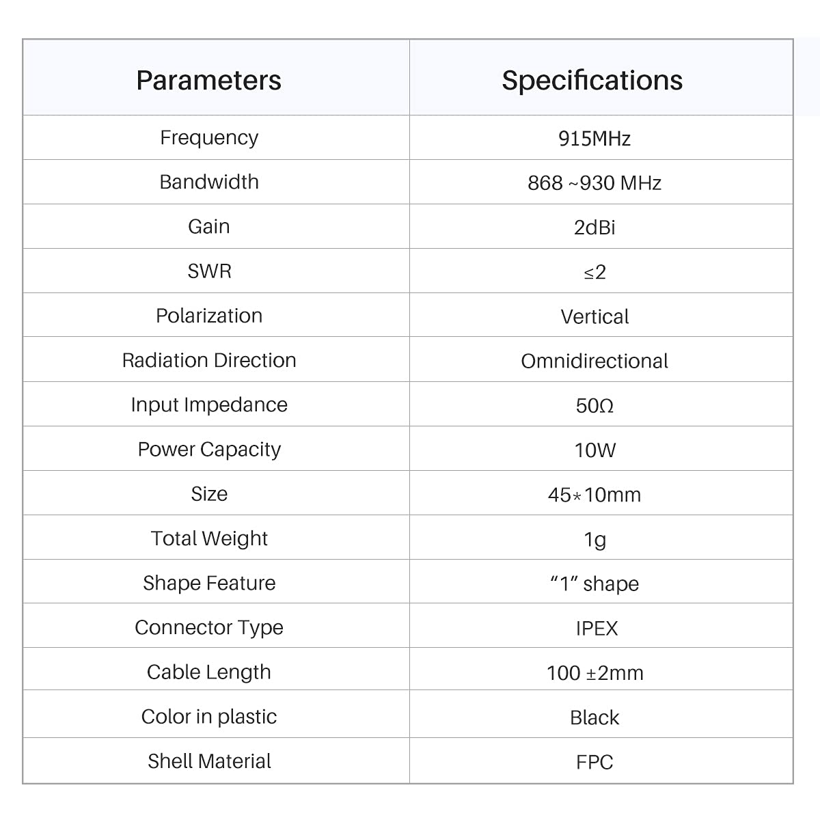Click the Black color value

(x=594, y=717)
